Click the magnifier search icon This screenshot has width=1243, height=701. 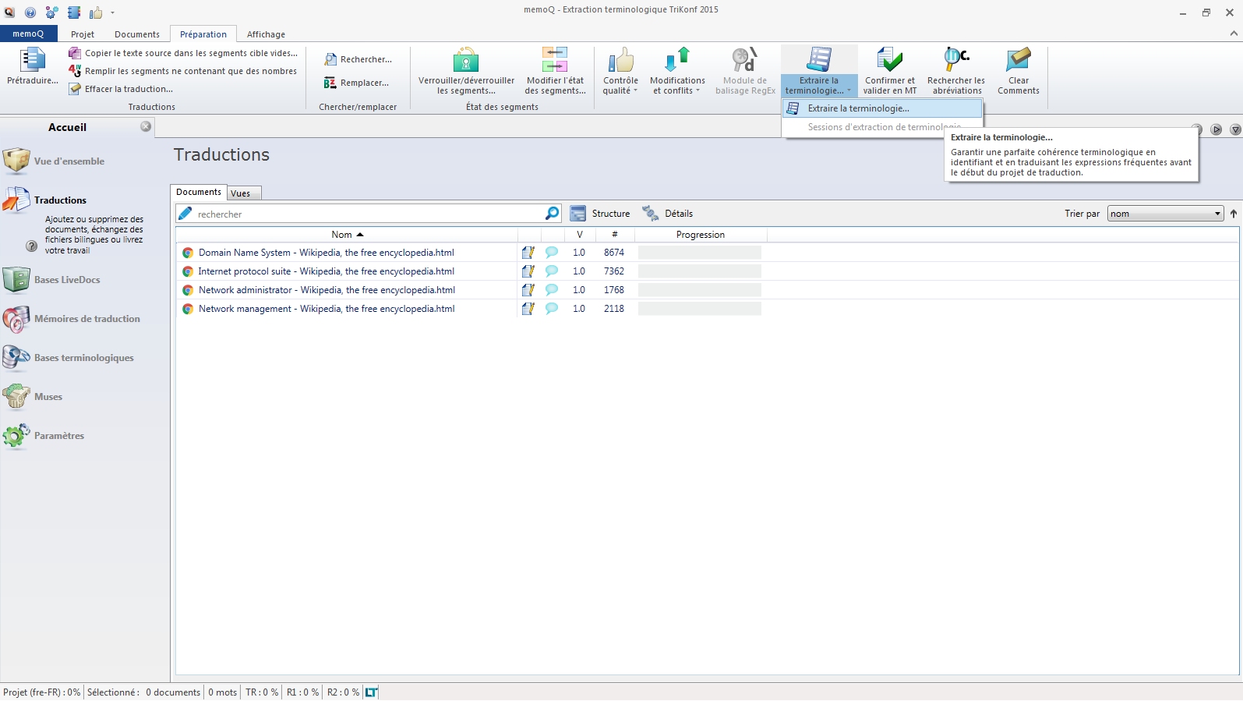tap(553, 213)
